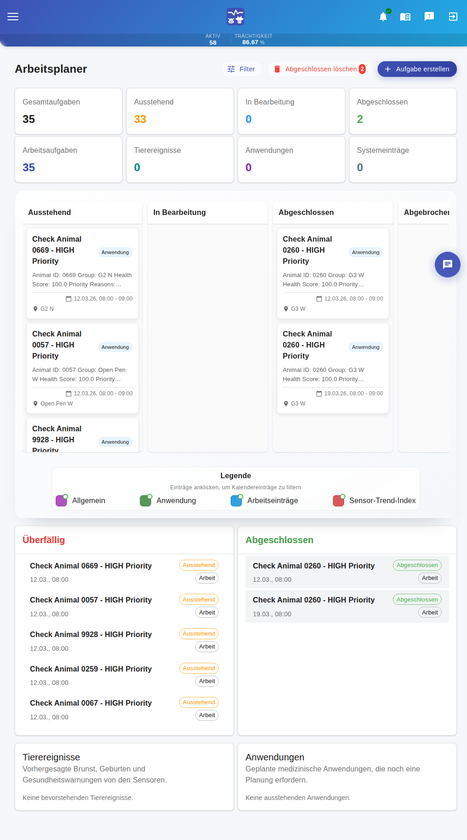Select the Anwendungen stat card
Image resolution: width=467 pixels, height=840 pixels.
292,160
